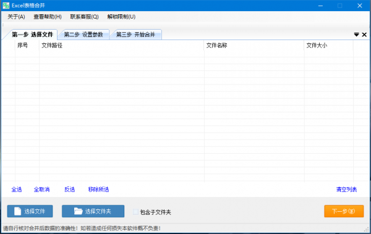Viewport: 371px width, 234px height.
Task: Click the 反选 link
Action: [69, 190]
